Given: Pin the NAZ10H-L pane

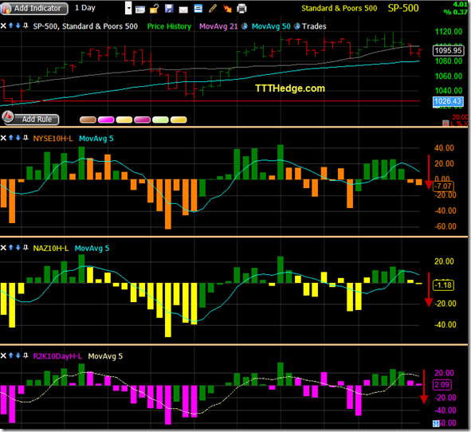Looking at the screenshot, I should tap(26, 247).
